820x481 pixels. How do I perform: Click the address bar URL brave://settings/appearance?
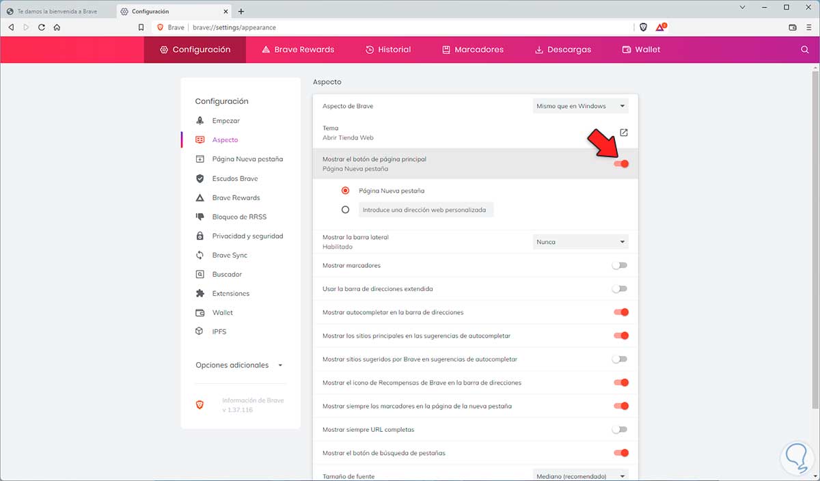point(234,27)
